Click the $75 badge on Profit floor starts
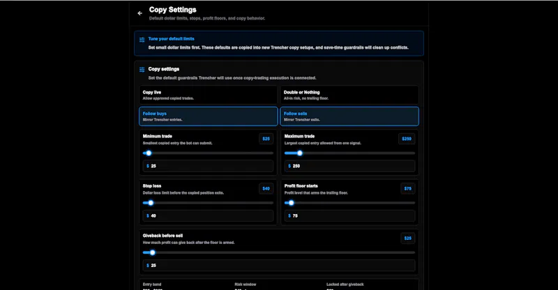Screen dimensions: 558x290 point(408,189)
